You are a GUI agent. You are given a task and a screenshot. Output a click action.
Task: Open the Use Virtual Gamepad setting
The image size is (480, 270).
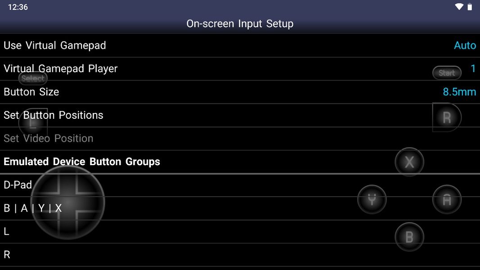240,45
